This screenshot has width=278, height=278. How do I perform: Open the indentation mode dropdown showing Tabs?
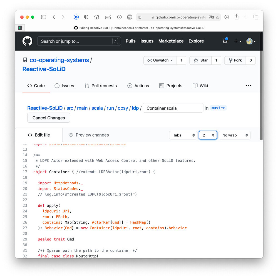[183, 135]
